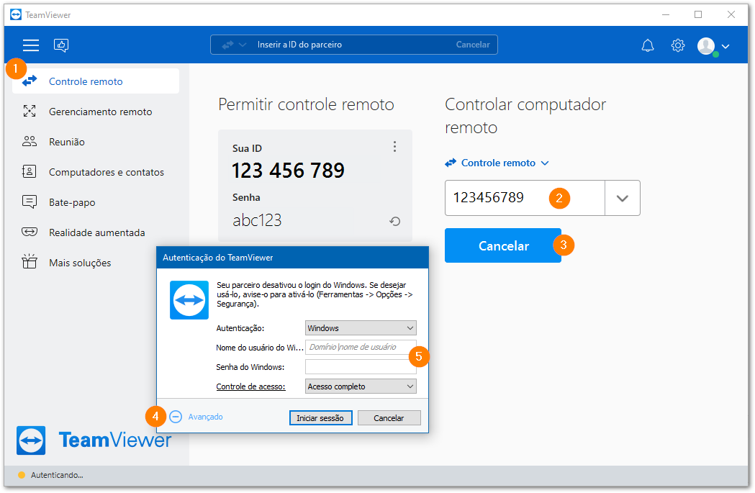Open the feedback icon next to the menu

point(61,45)
